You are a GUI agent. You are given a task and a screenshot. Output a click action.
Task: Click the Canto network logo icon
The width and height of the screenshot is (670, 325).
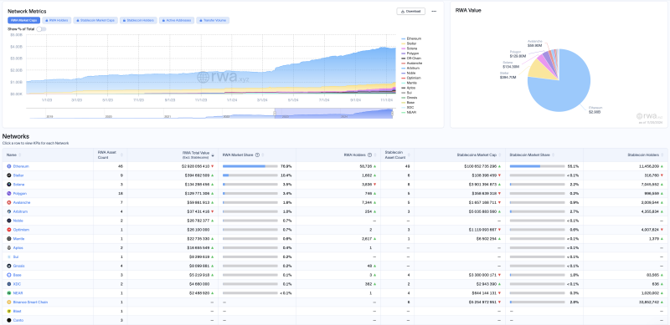[x=9, y=320]
